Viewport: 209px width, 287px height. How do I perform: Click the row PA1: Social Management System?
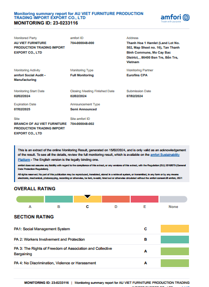pyautogui.click(x=102, y=229)
